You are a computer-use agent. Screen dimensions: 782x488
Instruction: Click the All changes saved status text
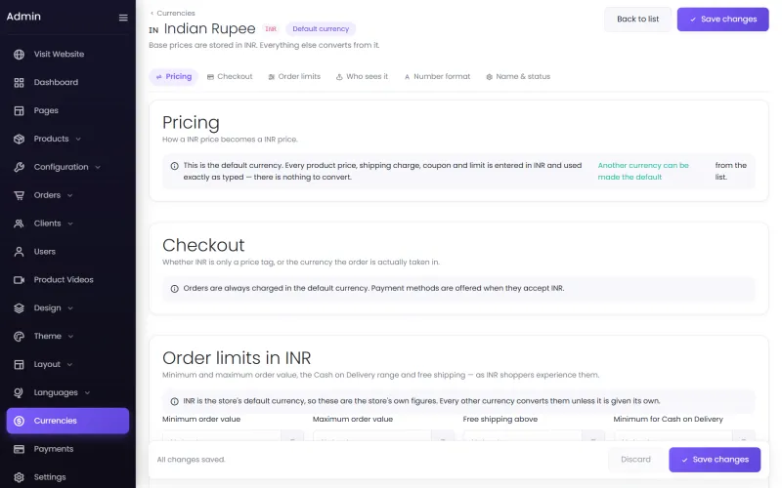(191, 460)
